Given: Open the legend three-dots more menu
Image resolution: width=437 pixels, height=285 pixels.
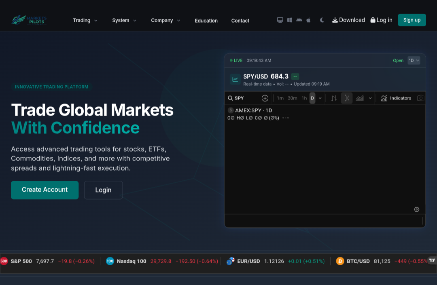Looking at the screenshot, I should [285, 118].
